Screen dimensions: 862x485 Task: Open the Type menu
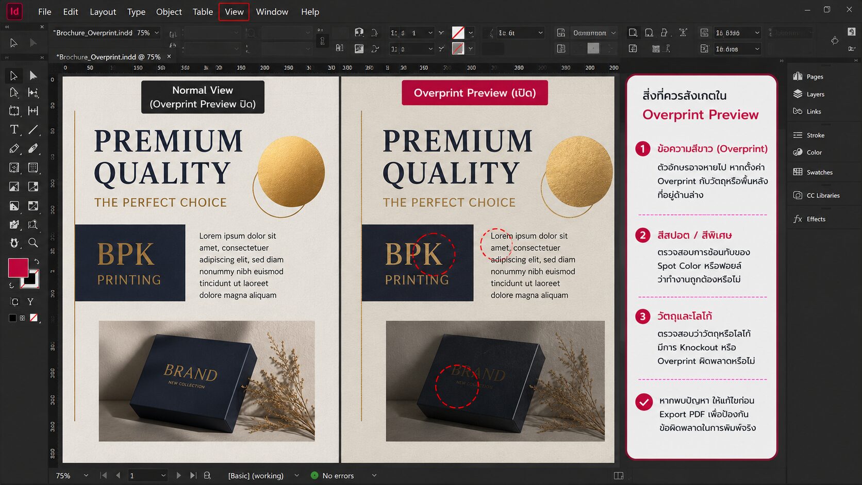[x=136, y=11]
